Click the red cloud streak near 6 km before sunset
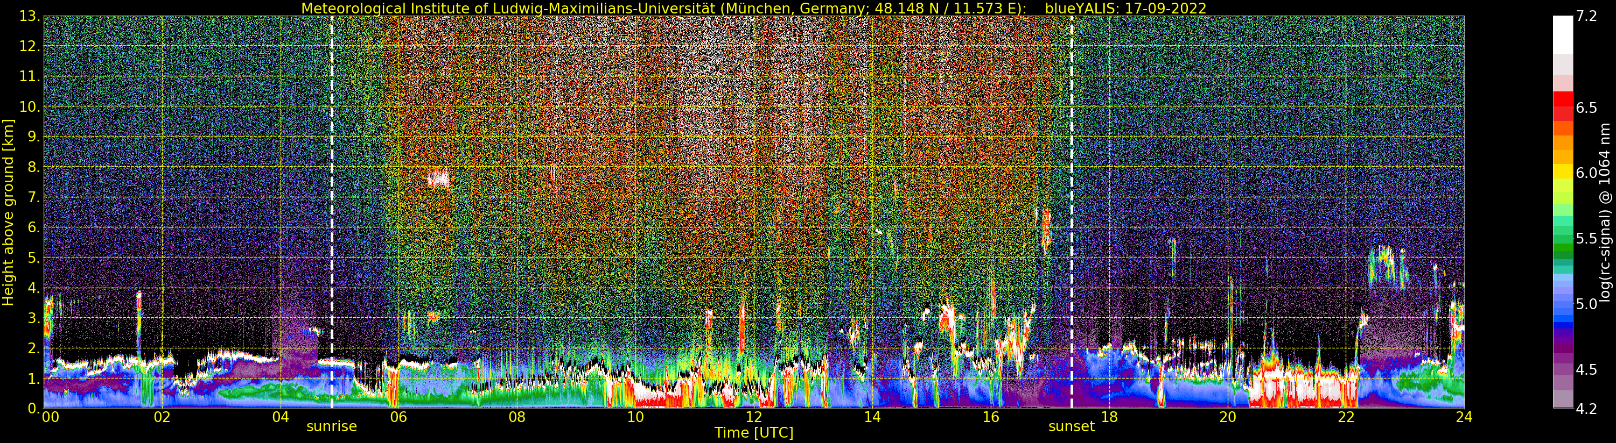The height and width of the screenshot is (443, 1616). [1046, 230]
